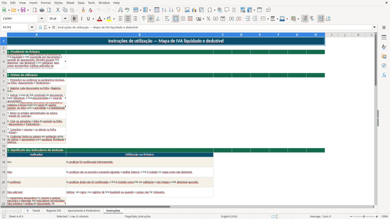Open the sidebar Properties panel
This screenshot has width=390, height=219.
click(384, 38)
